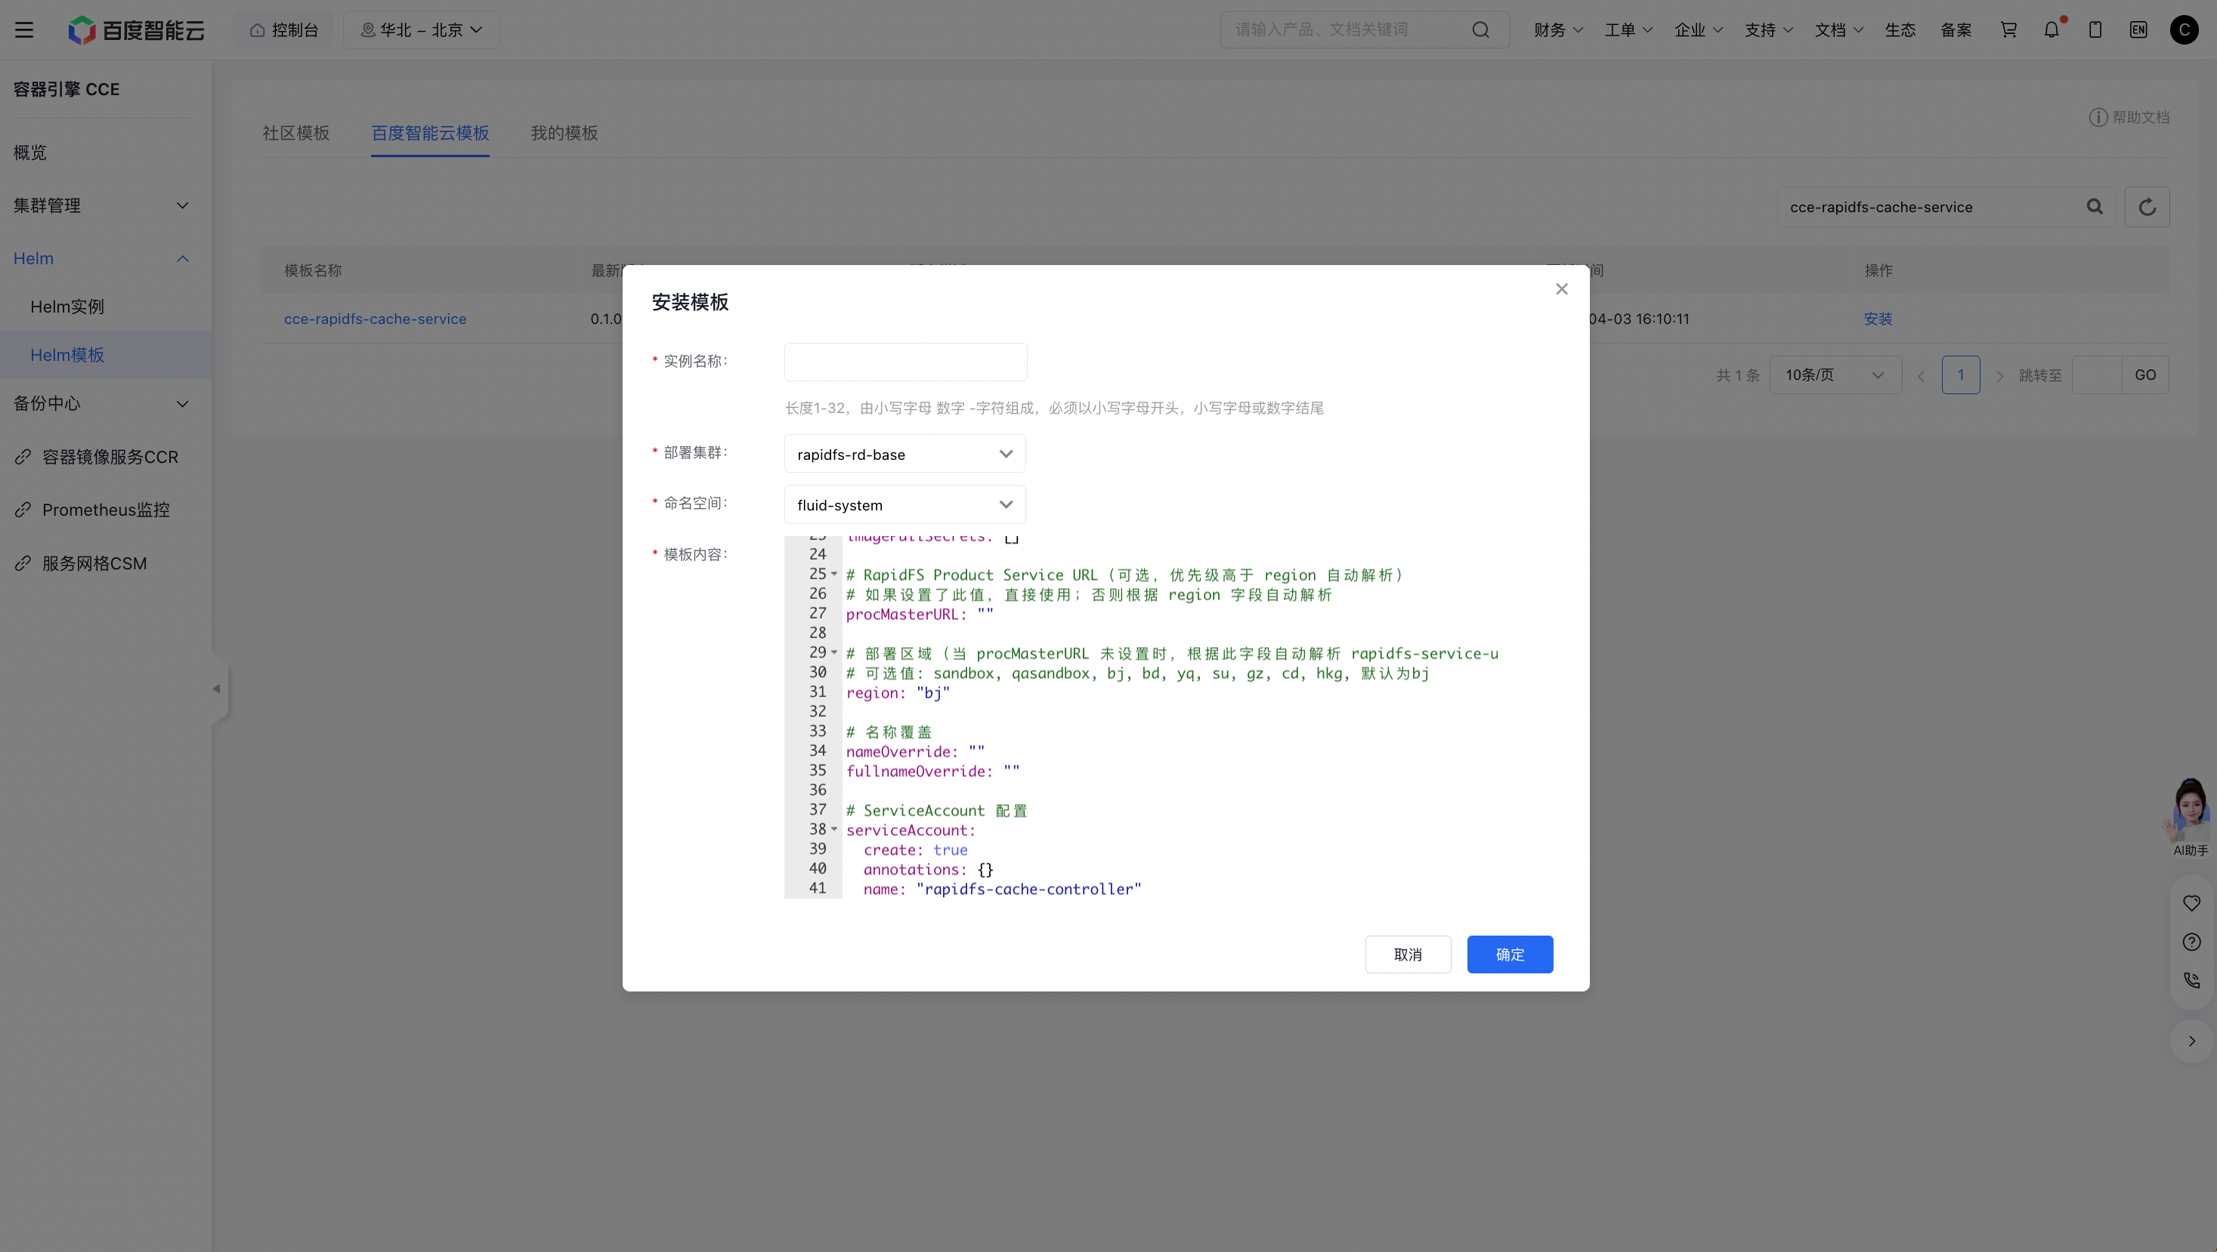Open the 支持 menu

point(1769,30)
